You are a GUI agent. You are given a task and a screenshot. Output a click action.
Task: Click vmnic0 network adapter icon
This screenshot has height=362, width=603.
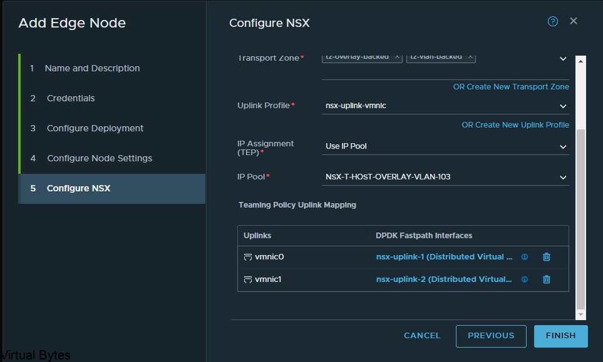248,257
